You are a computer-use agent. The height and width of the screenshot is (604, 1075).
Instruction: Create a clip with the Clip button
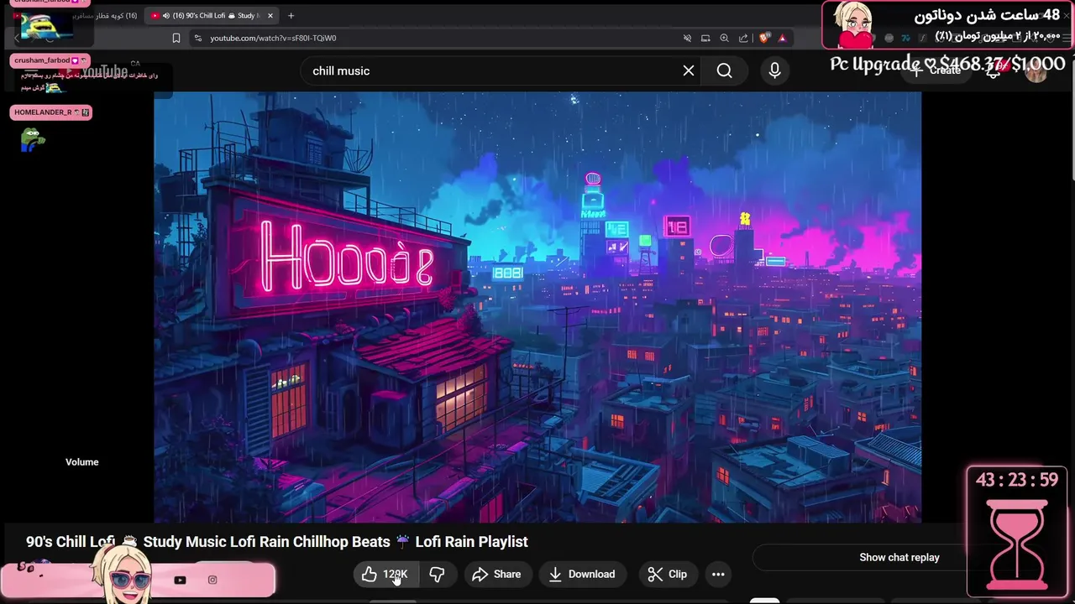pyautogui.click(x=668, y=575)
